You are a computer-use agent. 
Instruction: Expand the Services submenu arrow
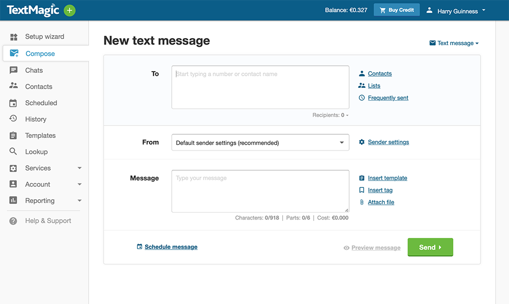pos(79,168)
